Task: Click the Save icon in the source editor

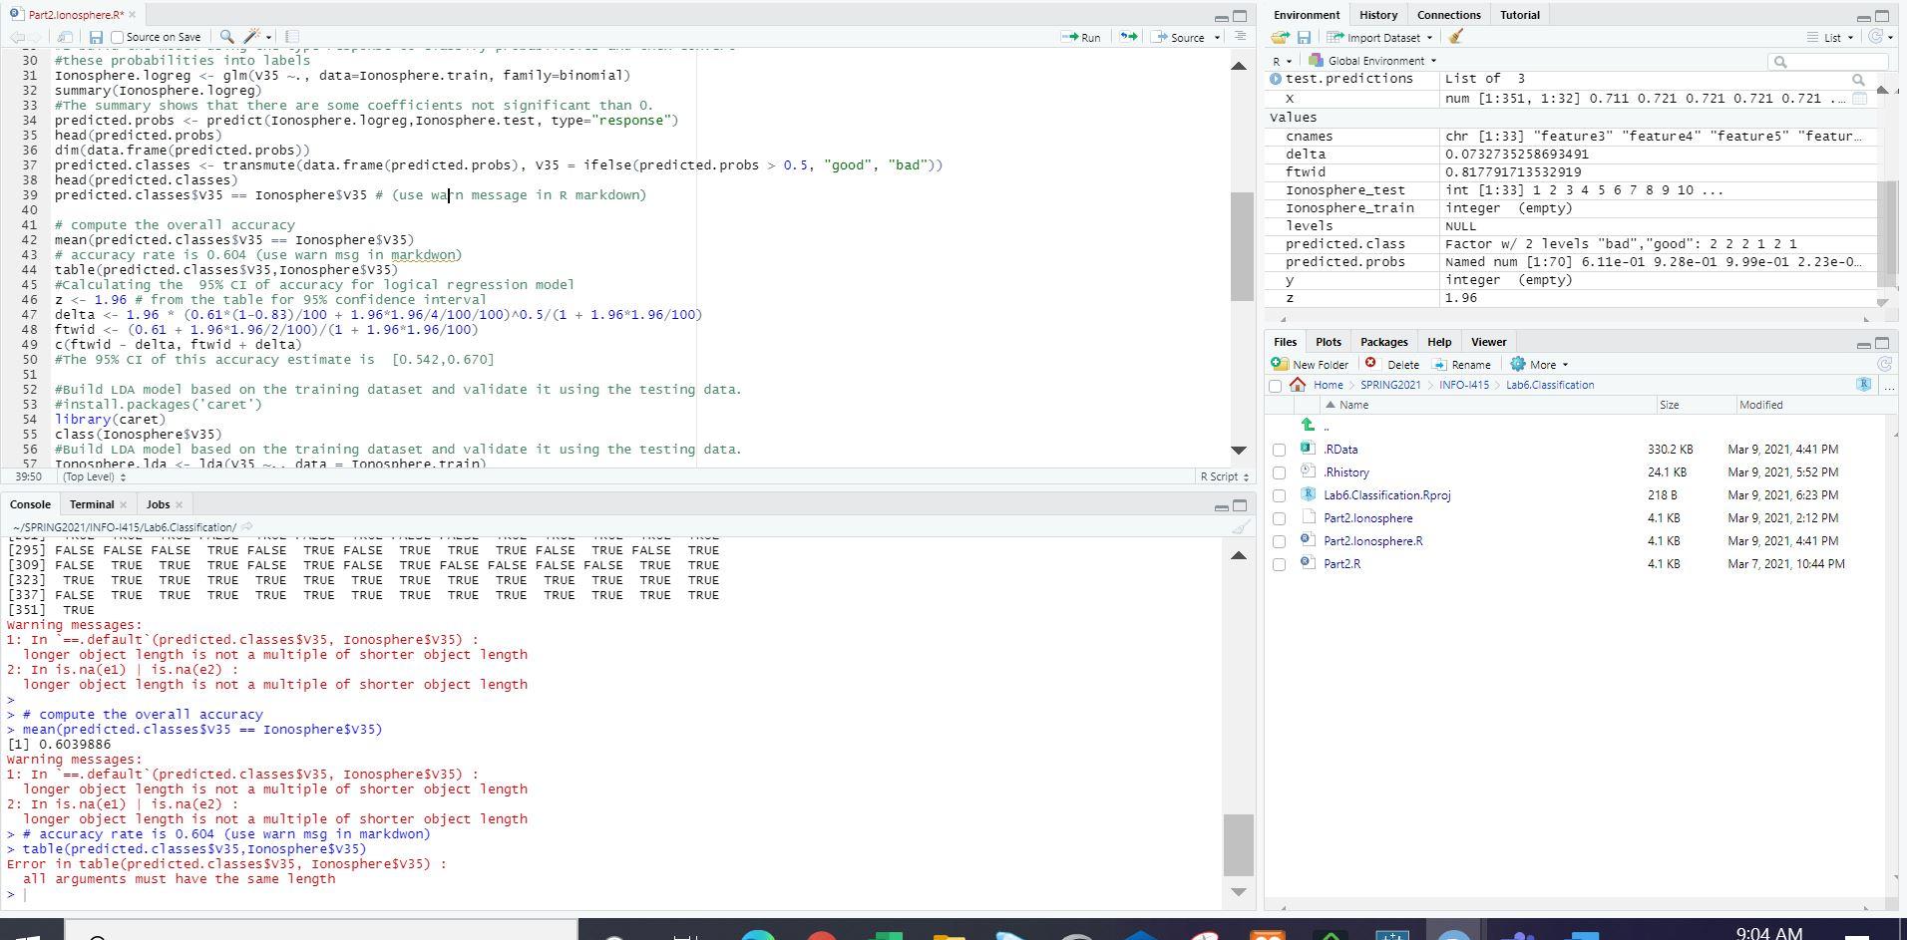Action: click(96, 37)
